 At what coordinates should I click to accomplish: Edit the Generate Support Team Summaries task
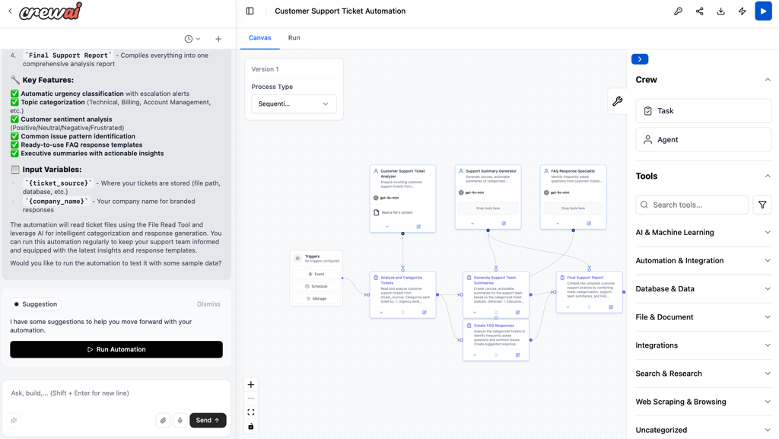coord(517,313)
